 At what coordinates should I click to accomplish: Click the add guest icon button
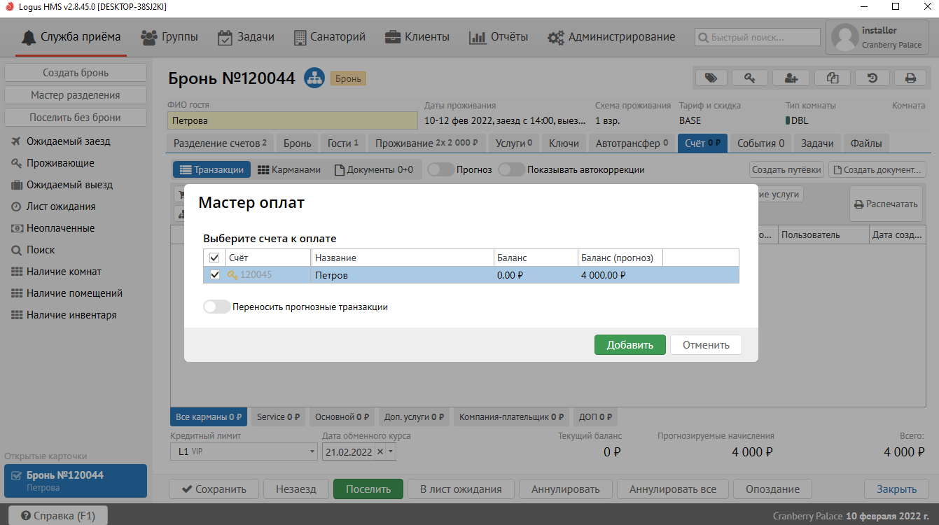791,78
